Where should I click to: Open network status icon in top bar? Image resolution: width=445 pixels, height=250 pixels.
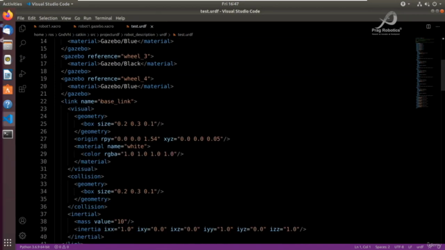point(419,4)
